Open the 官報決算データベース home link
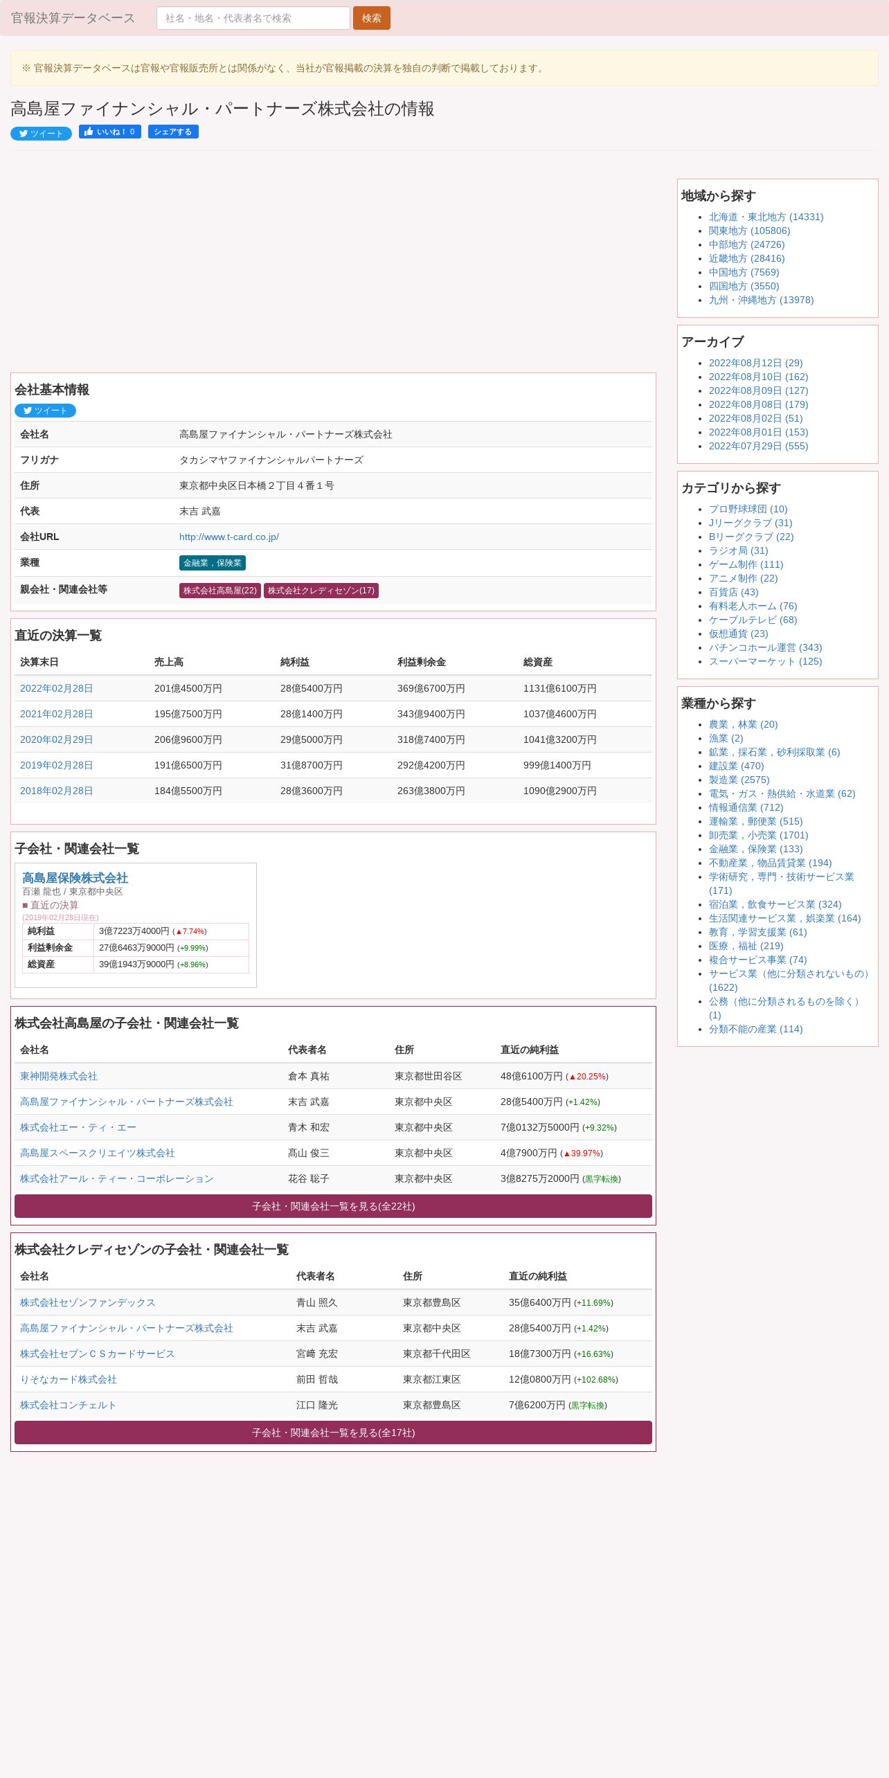Image resolution: width=889 pixels, height=1778 pixels. (x=73, y=18)
